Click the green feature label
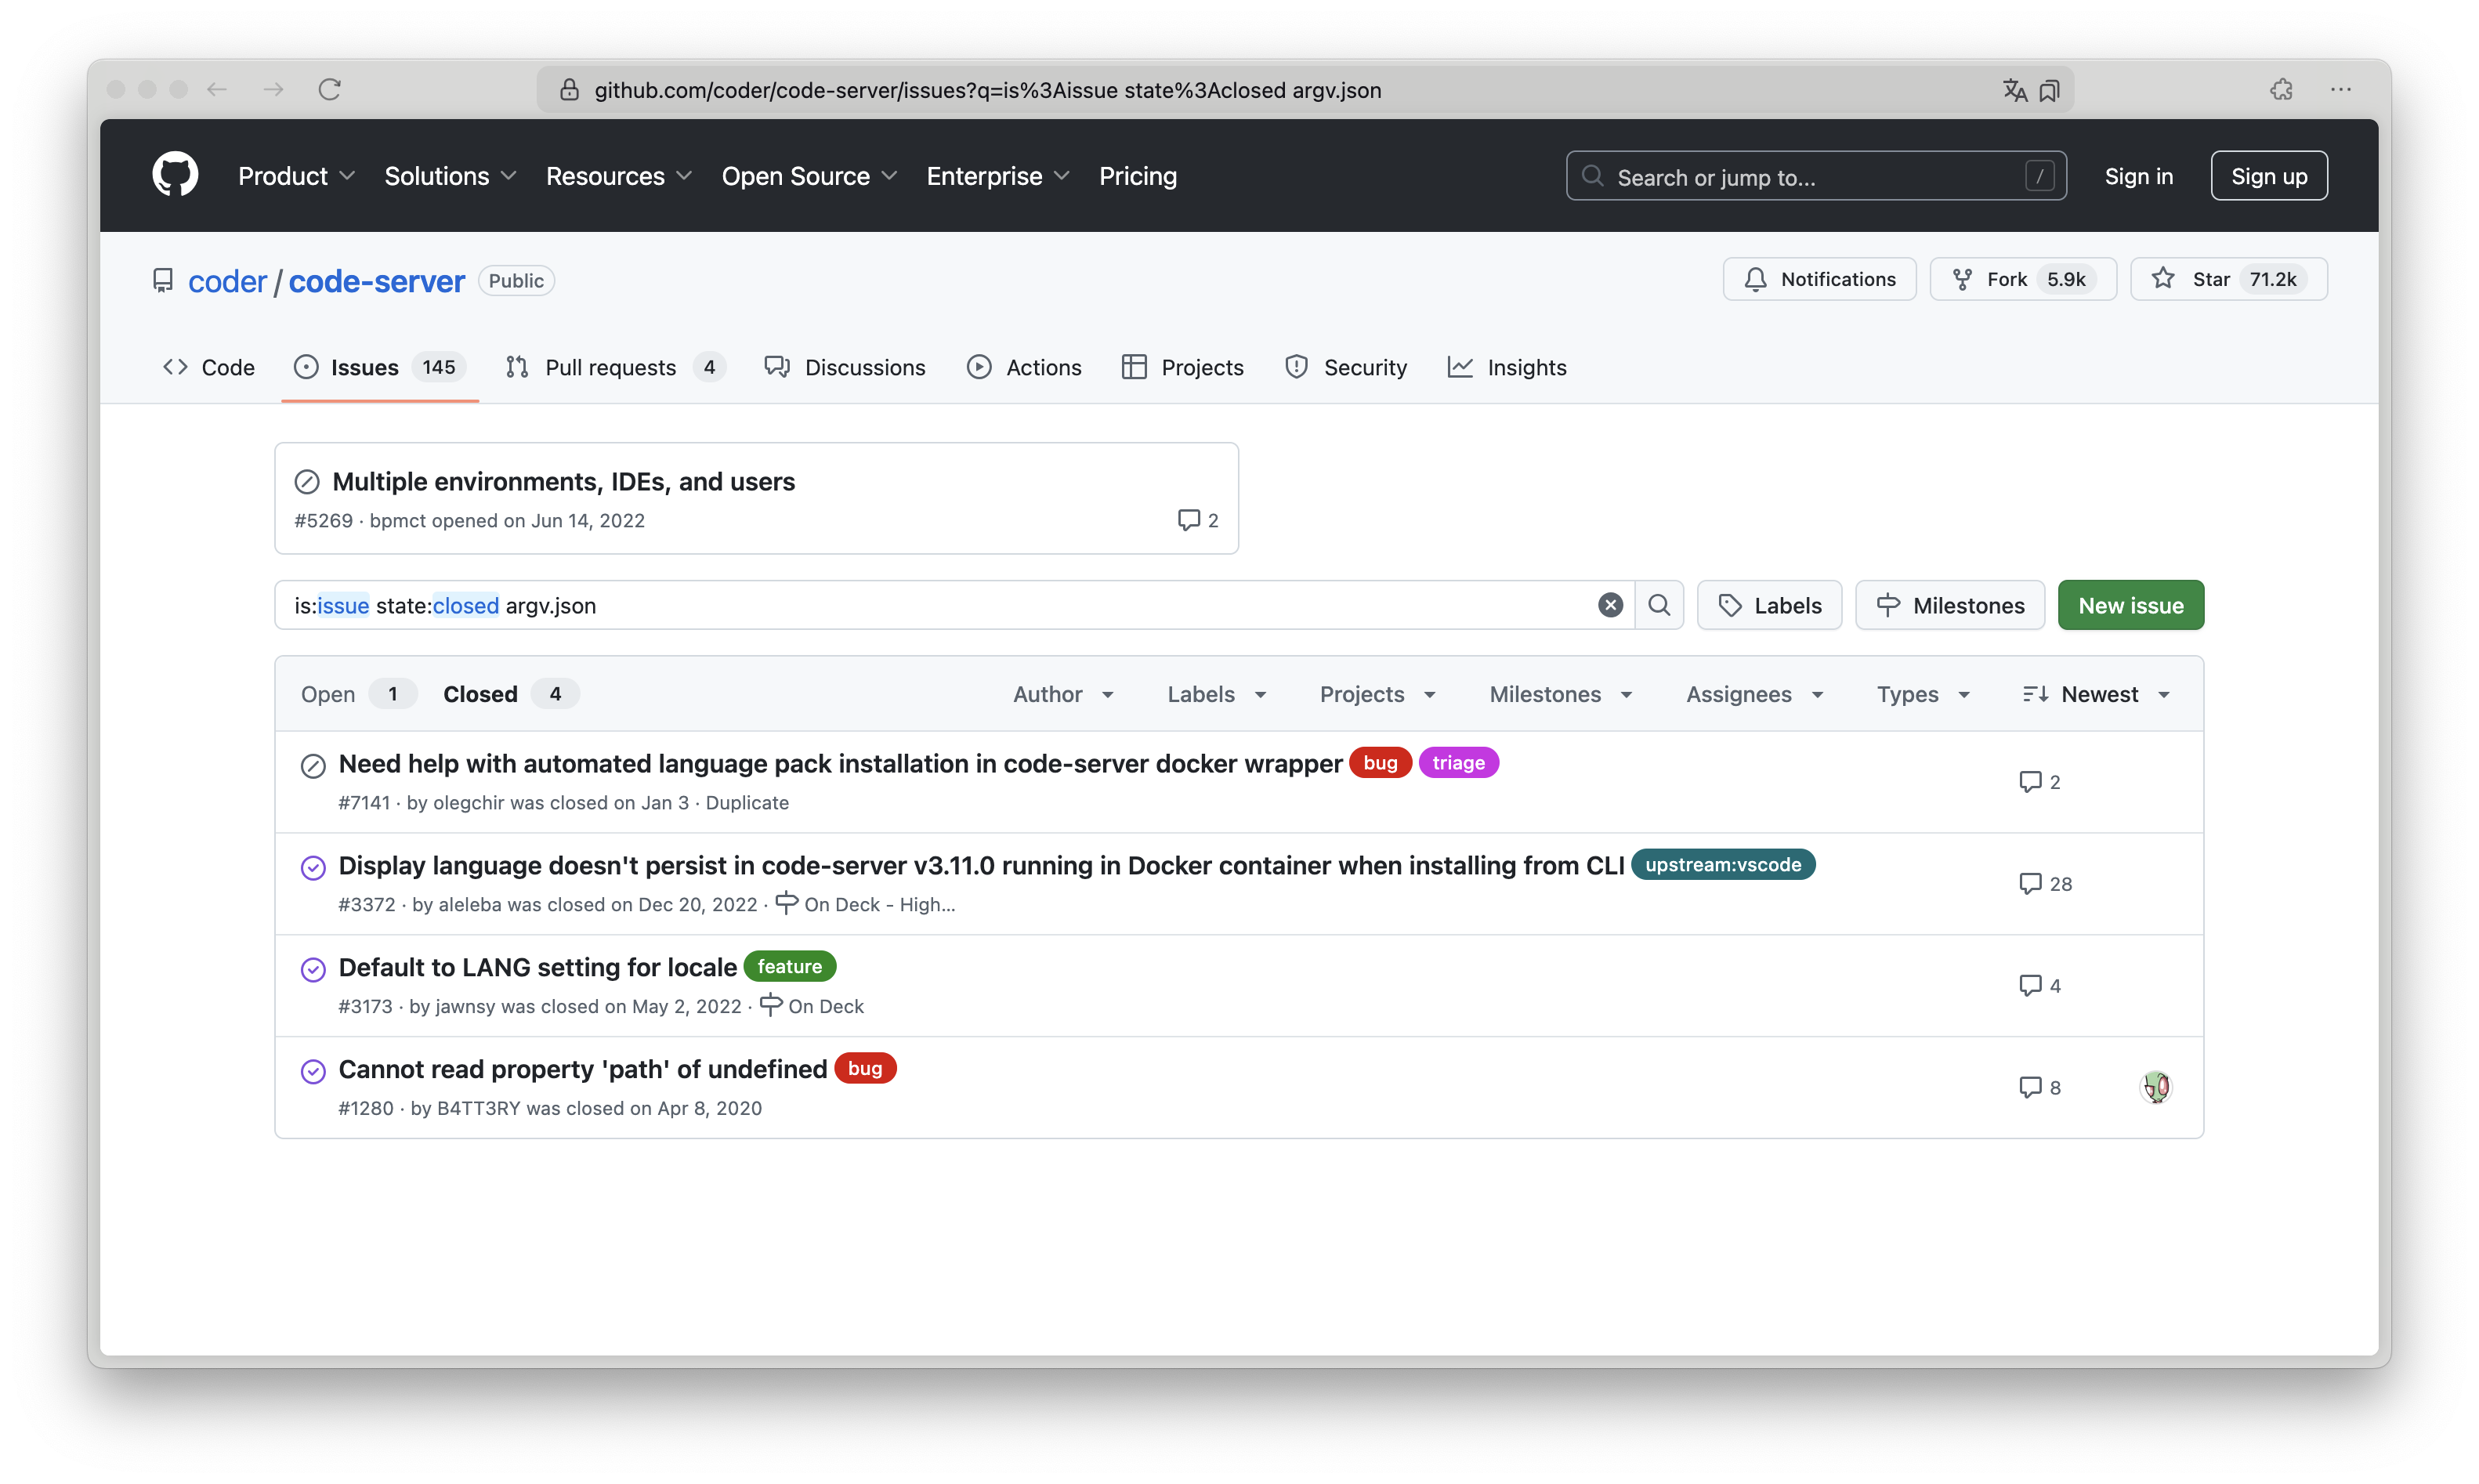This screenshot has width=2479, height=1484. click(789, 967)
